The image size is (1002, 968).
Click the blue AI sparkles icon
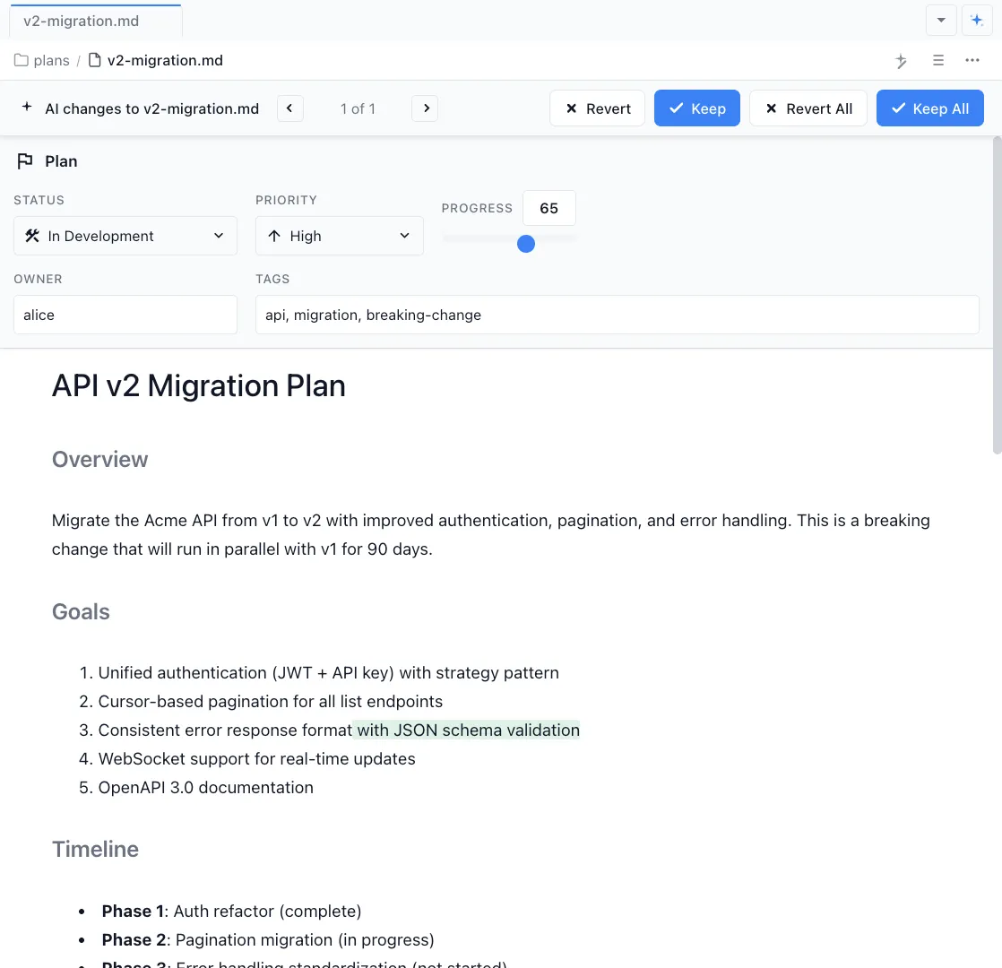(976, 20)
